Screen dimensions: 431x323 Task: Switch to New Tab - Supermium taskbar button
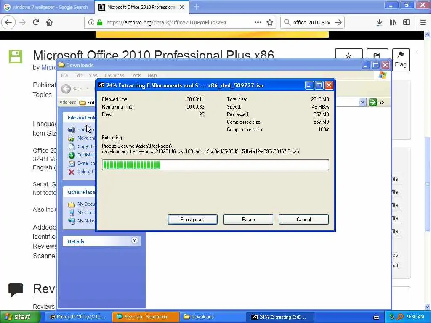click(145, 317)
